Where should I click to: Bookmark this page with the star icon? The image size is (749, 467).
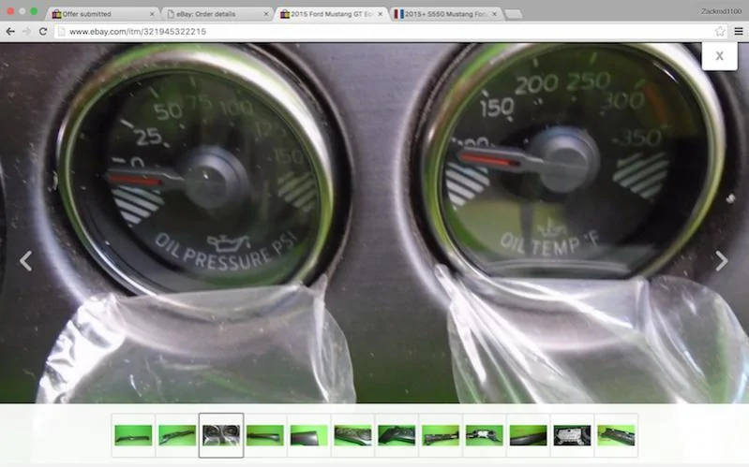[720, 32]
